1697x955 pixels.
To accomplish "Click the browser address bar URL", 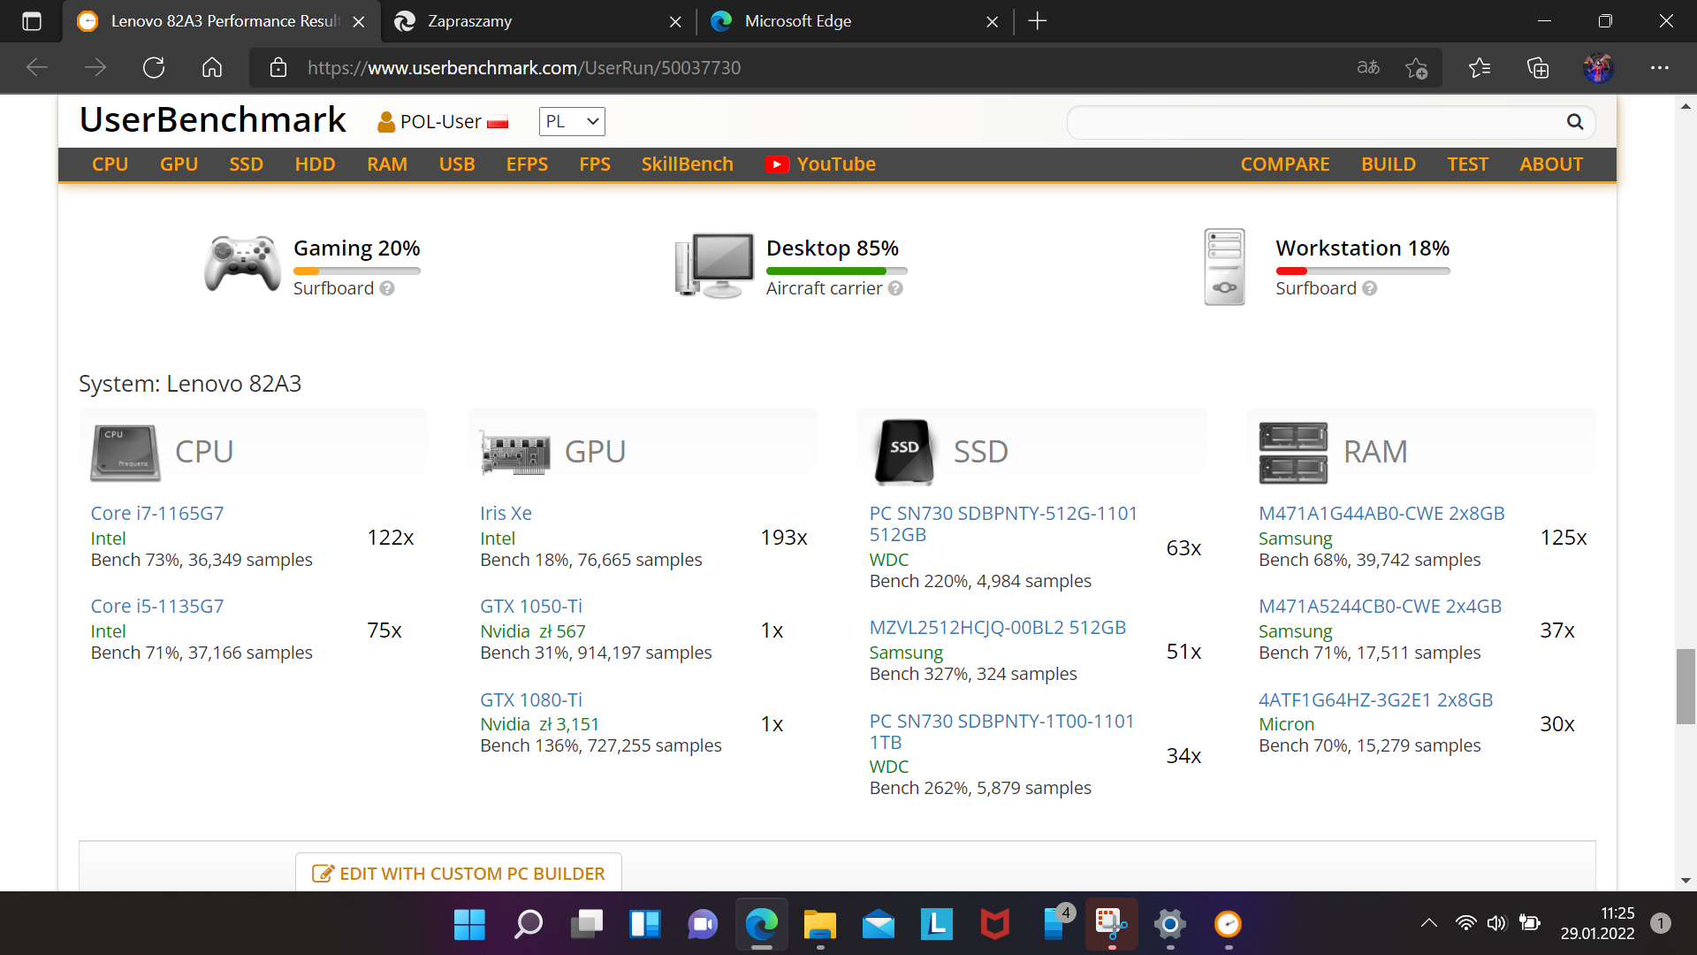I will pos(524,68).
